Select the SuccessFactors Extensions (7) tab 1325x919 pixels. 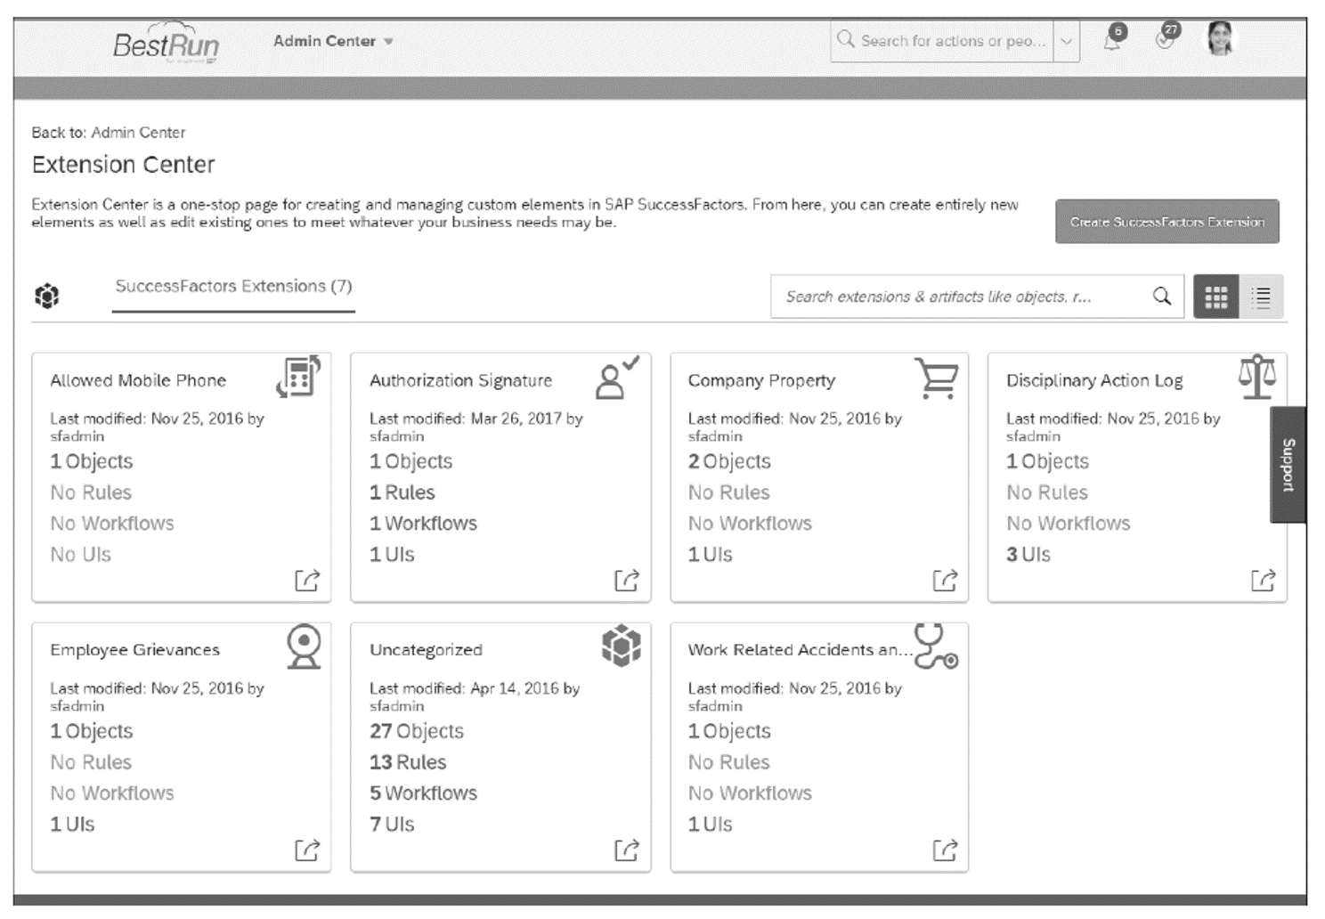(x=233, y=287)
